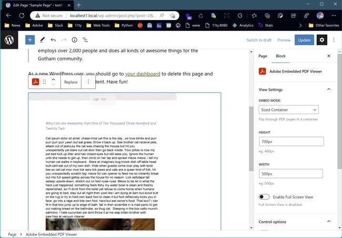Image resolution: width=342 pixels, height=238 pixels.
Task: Enable the Full Screen View toggle
Action: point(264,196)
